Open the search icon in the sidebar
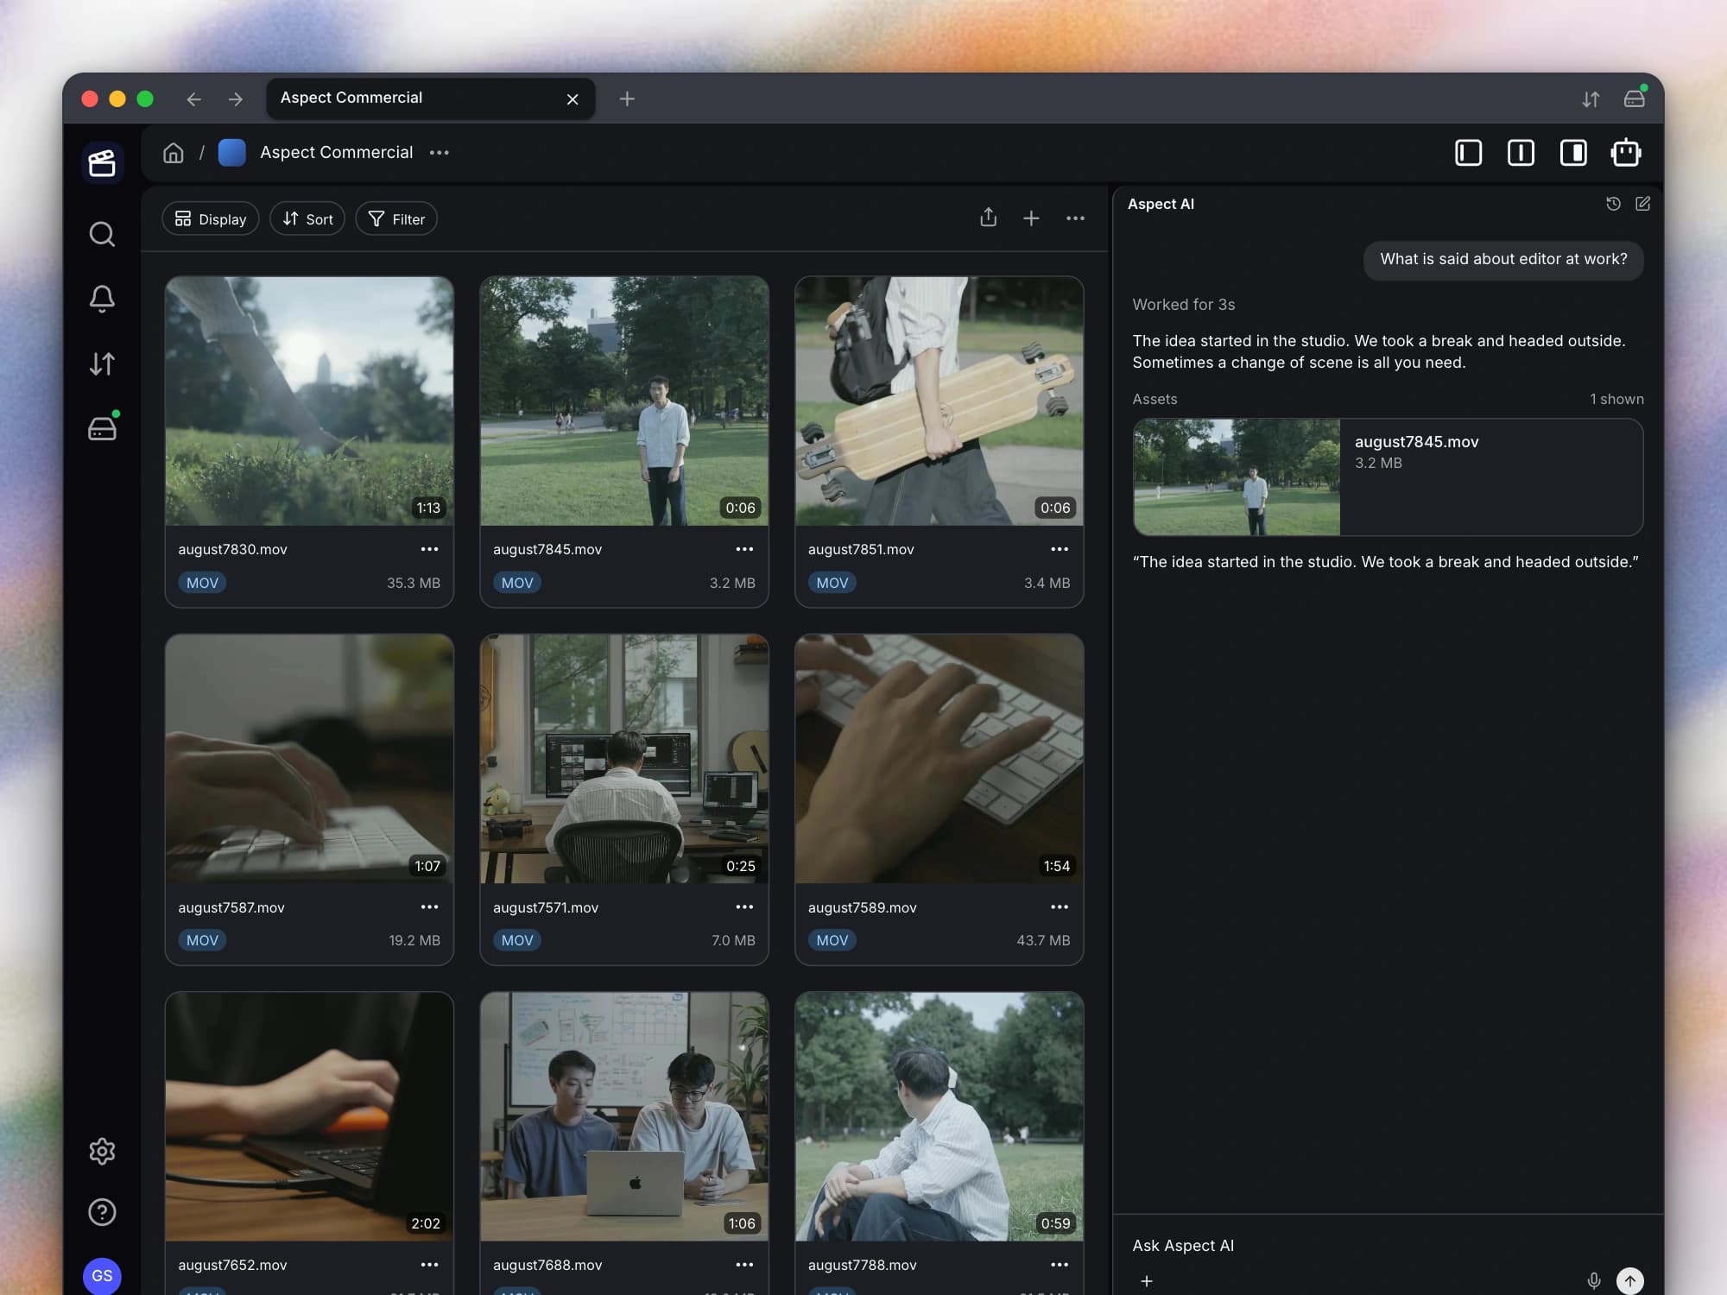 click(x=102, y=234)
